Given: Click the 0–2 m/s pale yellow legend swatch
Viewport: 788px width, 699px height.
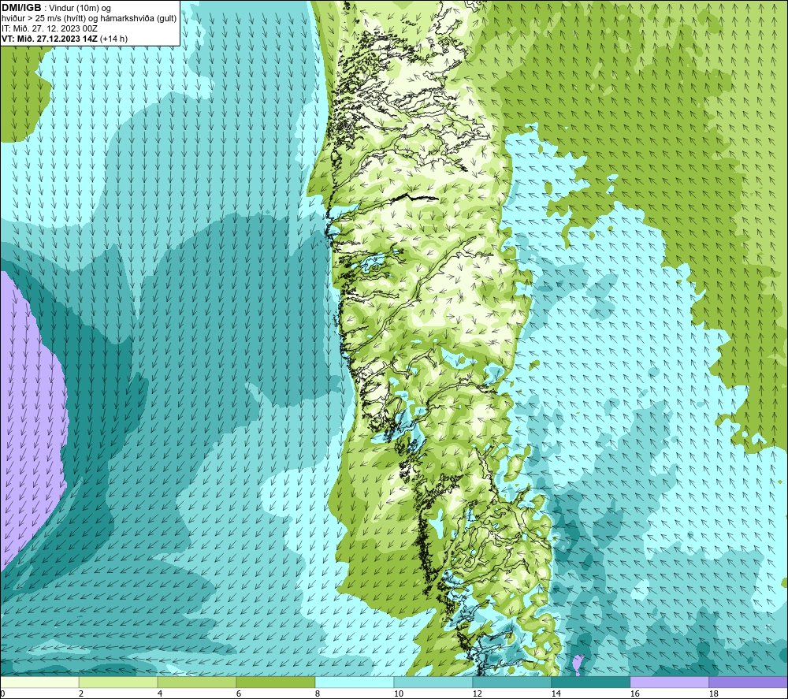Looking at the screenshot, I should pos(39,682).
